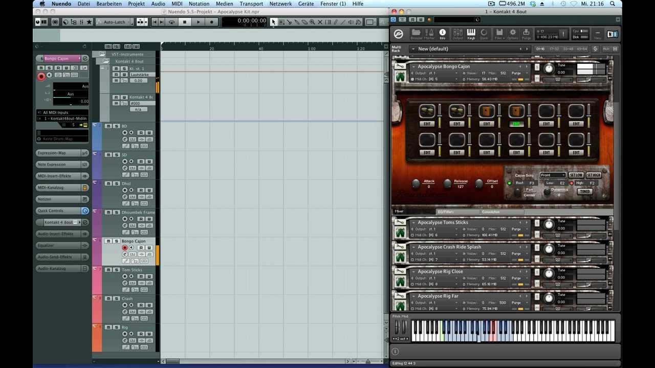Image resolution: width=655 pixels, height=368 pixels.
Task: Mute the BD track
Action: 108,126
